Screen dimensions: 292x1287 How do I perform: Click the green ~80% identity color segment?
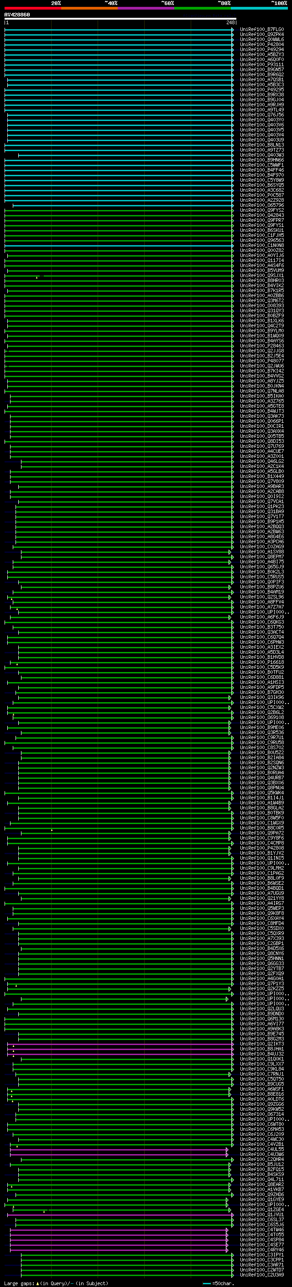203,8
